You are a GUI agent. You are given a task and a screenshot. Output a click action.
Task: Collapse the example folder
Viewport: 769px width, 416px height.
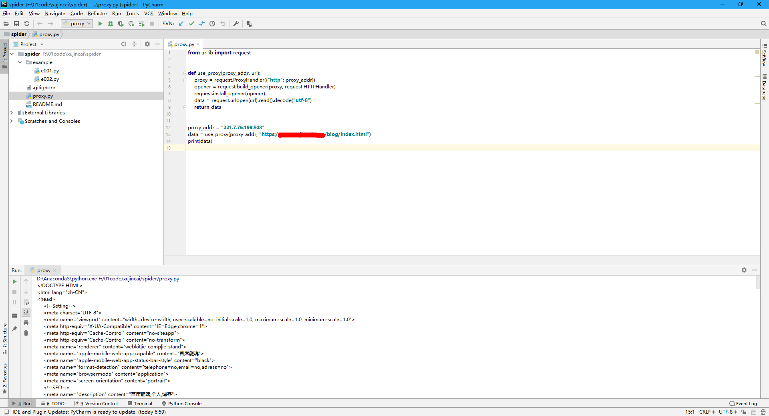tap(20, 62)
